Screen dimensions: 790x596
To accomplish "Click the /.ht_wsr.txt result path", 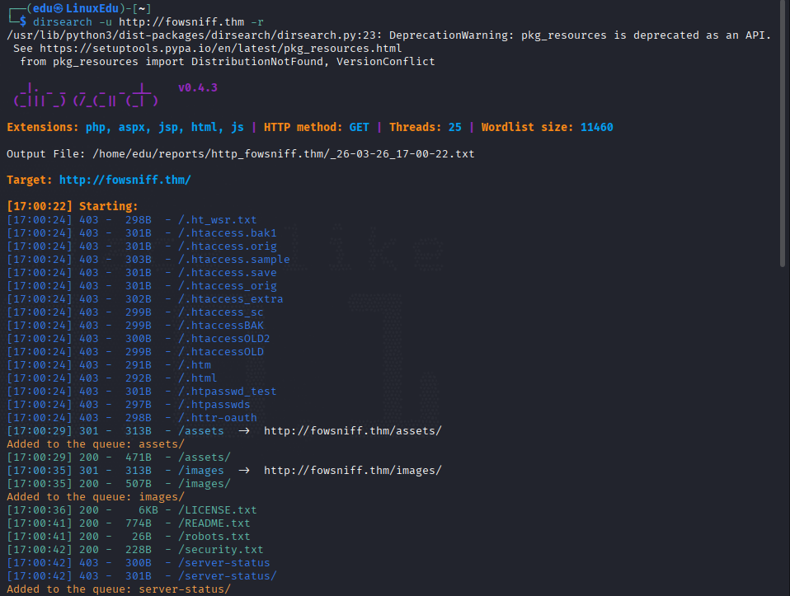I will (x=217, y=219).
